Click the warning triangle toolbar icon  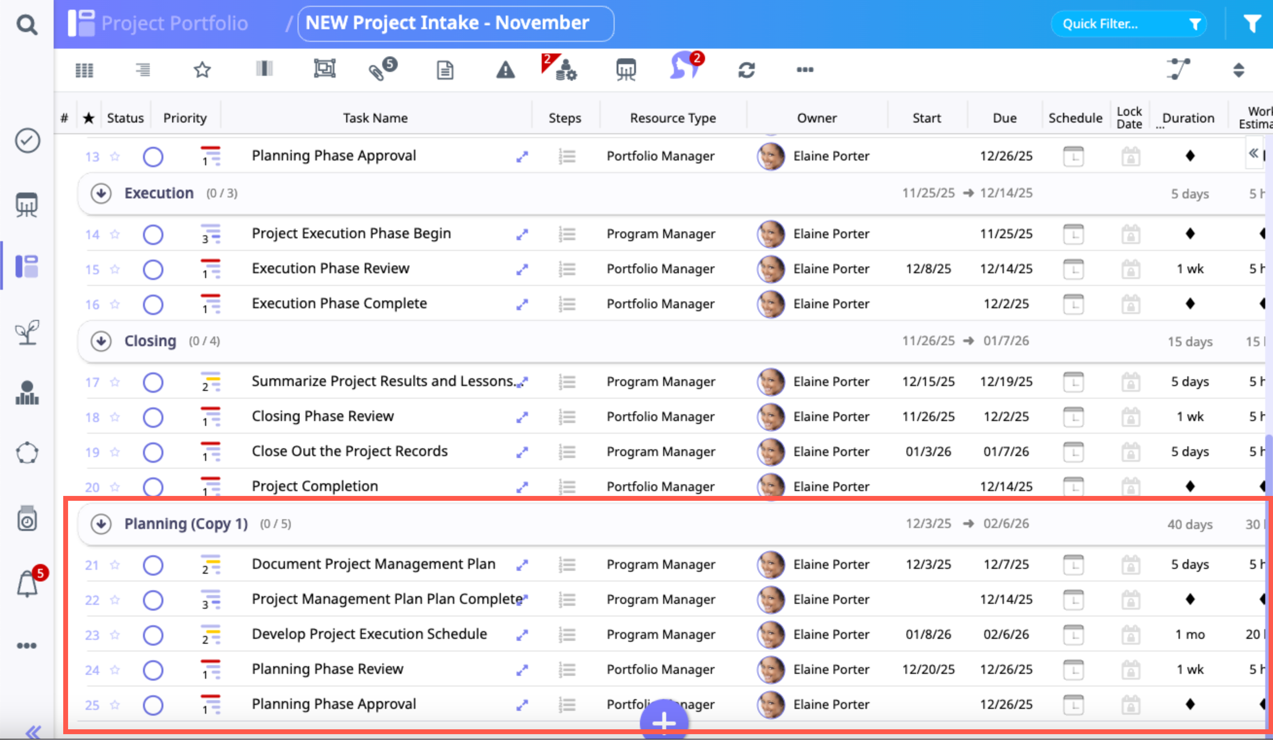point(505,70)
